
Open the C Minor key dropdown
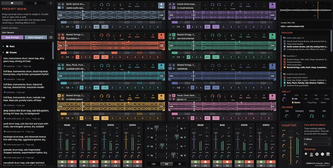(x=317, y=139)
